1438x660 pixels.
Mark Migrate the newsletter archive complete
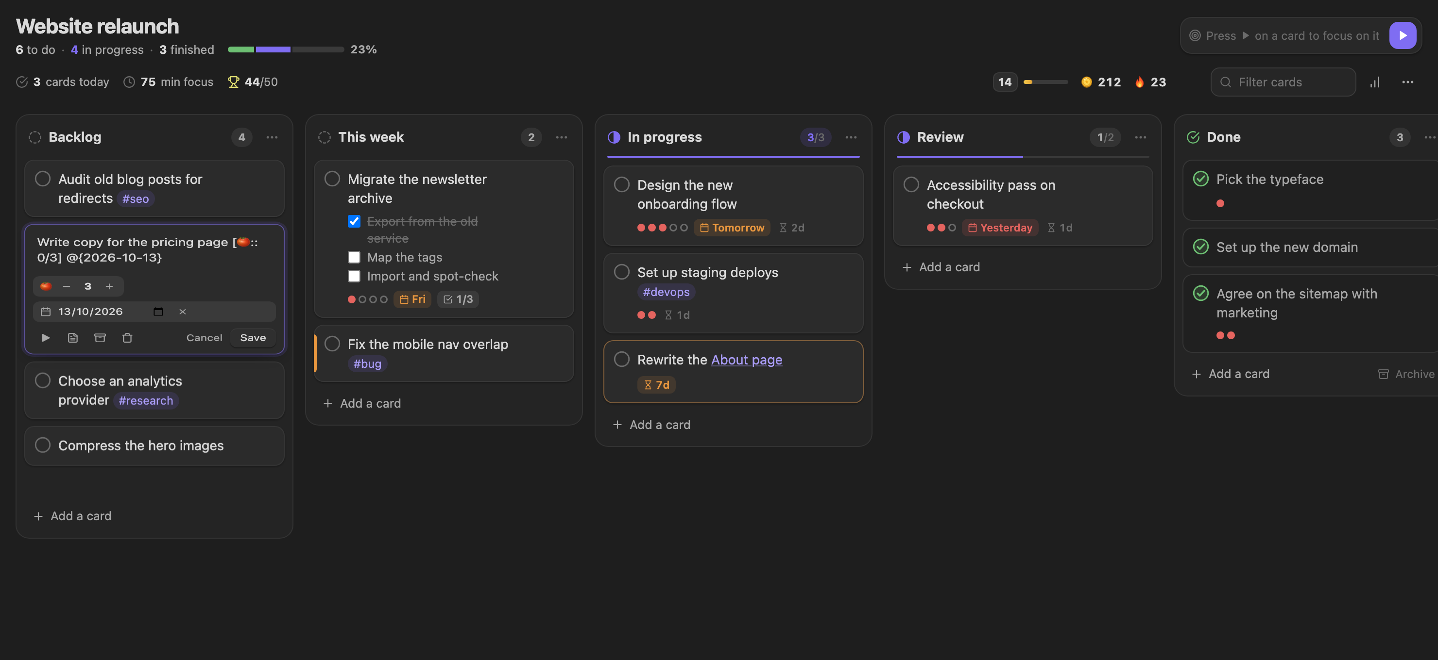332,179
